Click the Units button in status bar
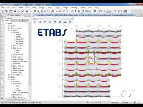 pos(139,102)
